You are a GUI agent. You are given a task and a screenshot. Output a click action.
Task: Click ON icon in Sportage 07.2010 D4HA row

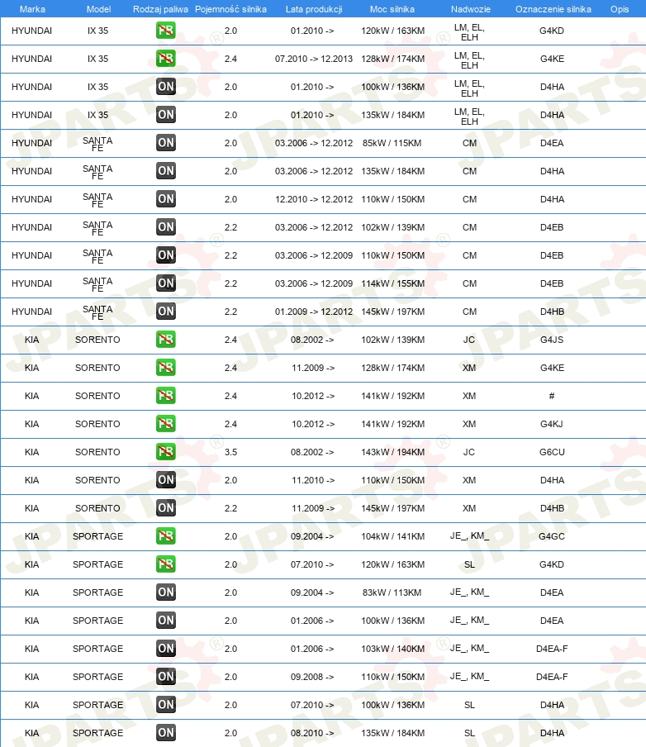[x=166, y=705]
